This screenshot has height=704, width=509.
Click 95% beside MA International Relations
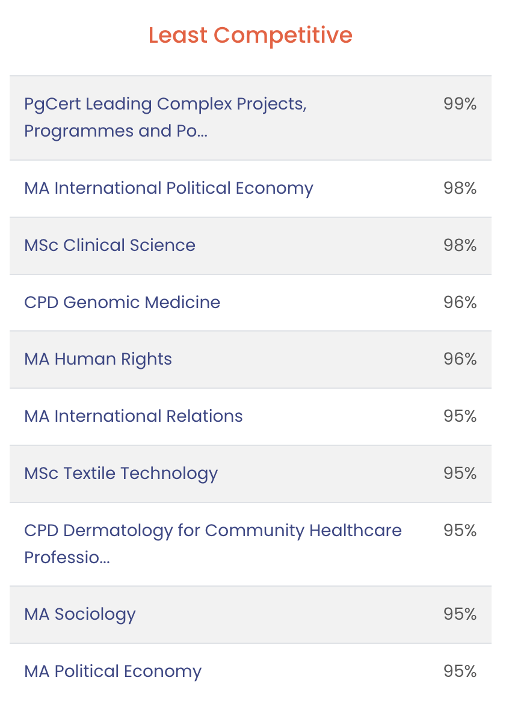460,416
